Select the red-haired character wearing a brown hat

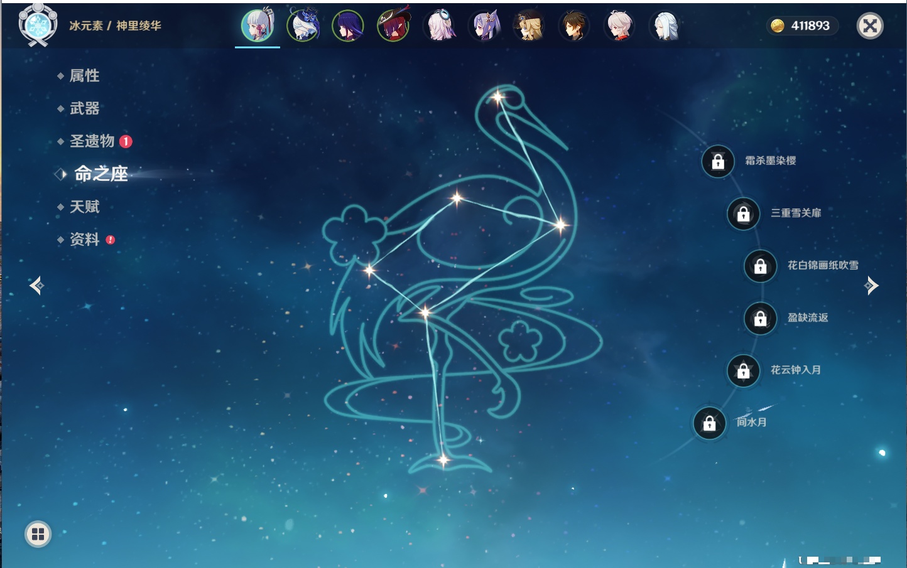click(x=393, y=26)
